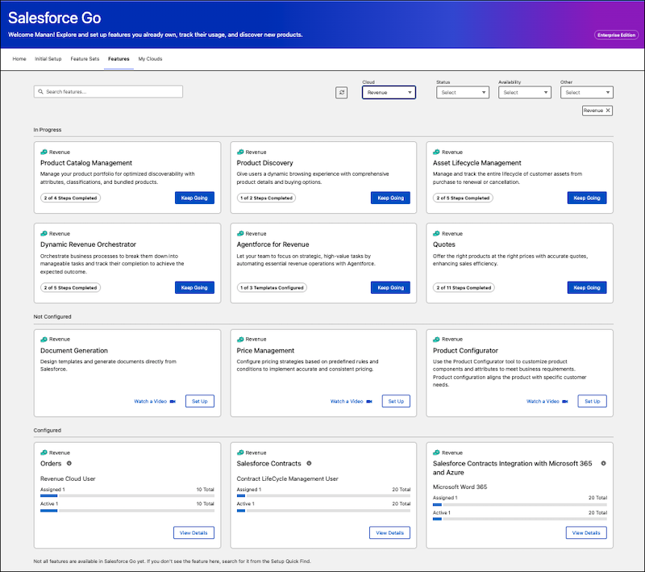Click the Quotes card title
This screenshot has height=572, width=645.
(x=444, y=244)
